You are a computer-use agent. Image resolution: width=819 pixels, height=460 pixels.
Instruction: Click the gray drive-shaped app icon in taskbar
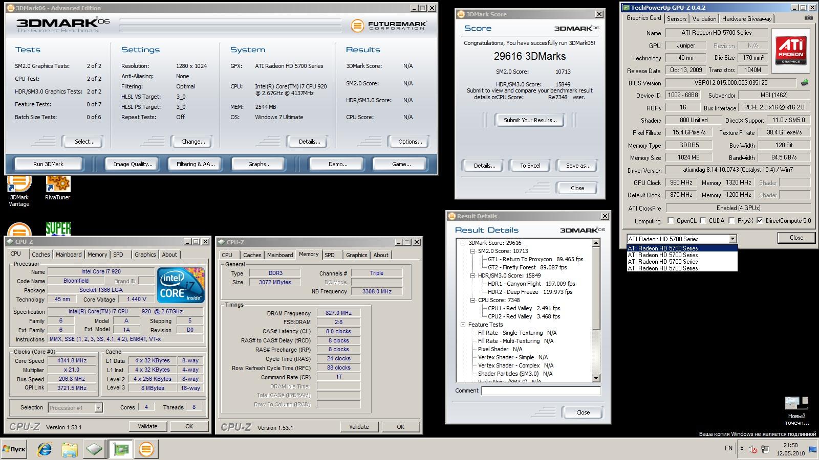[94, 449]
